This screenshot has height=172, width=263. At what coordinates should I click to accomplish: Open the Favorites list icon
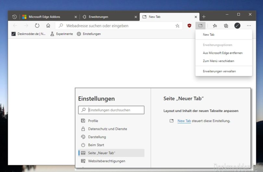[215, 26]
